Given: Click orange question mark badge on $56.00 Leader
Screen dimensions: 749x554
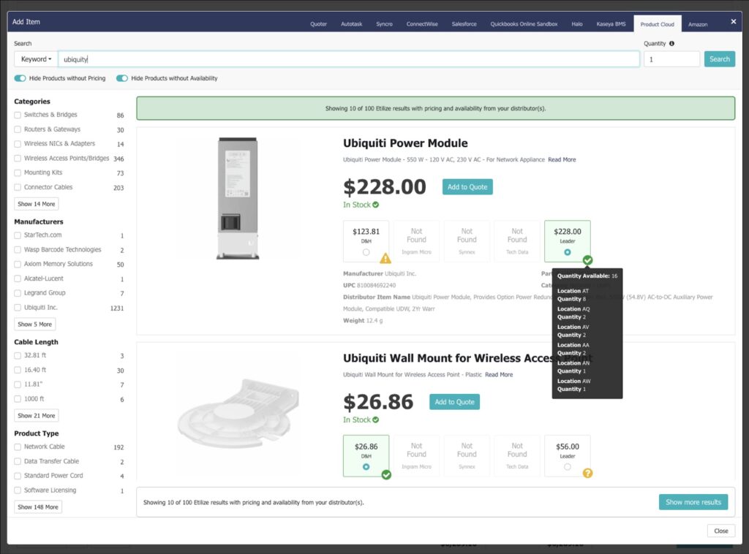Looking at the screenshot, I should coord(587,473).
